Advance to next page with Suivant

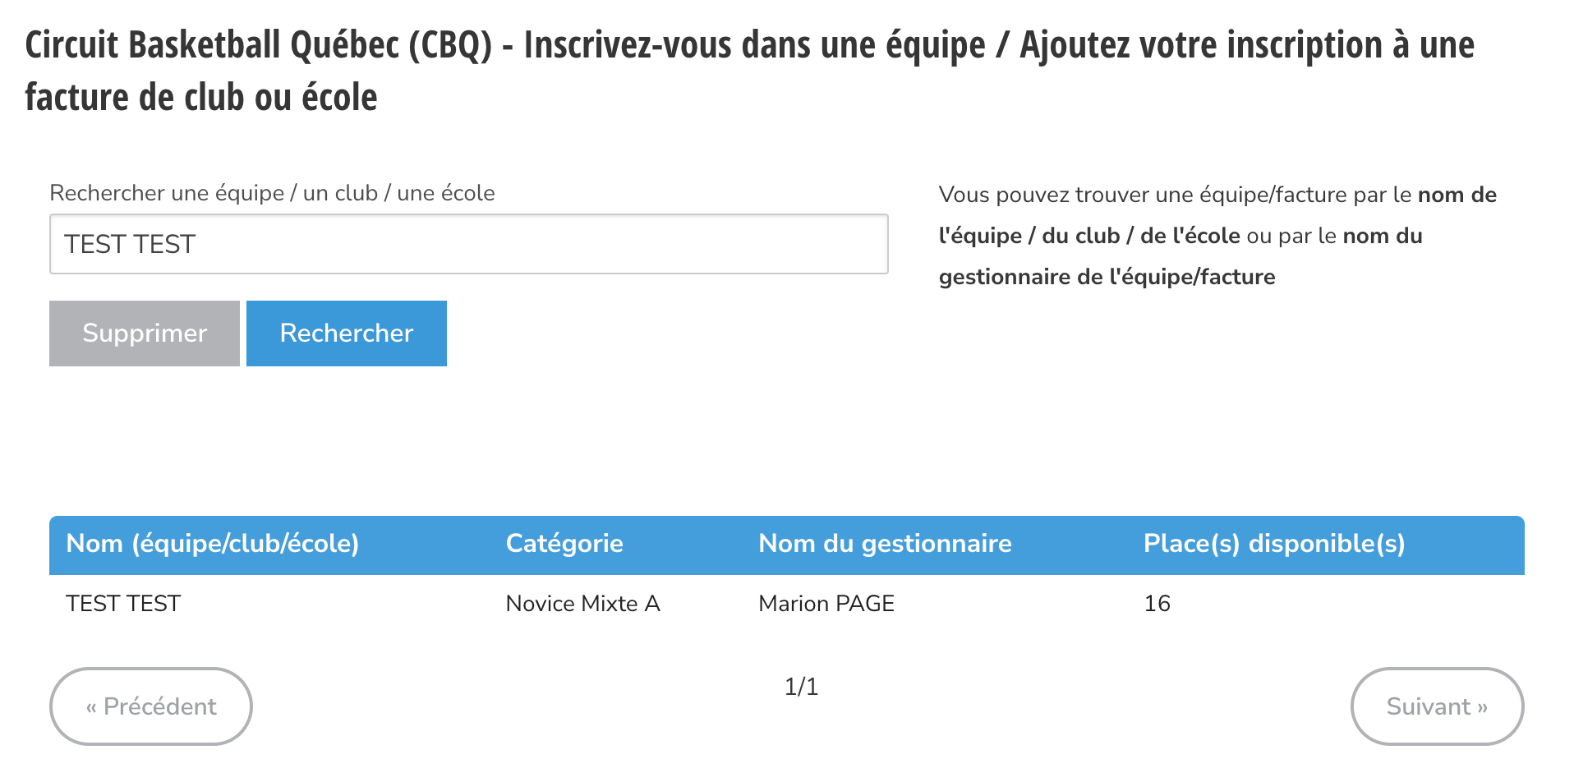click(x=1437, y=706)
